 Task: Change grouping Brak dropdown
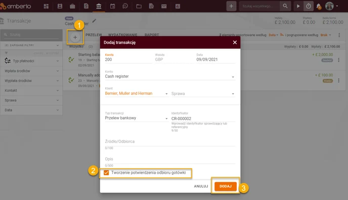pyautogui.click(x=326, y=35)
